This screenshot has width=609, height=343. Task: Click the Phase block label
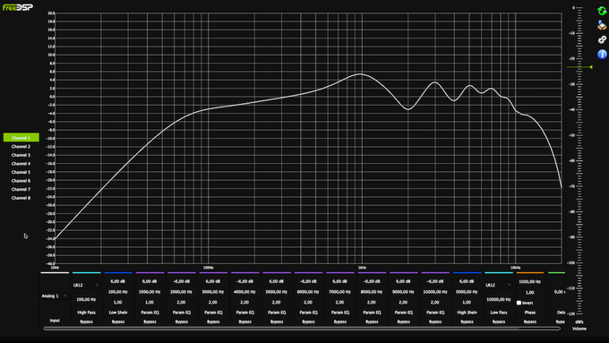point(530,313)
